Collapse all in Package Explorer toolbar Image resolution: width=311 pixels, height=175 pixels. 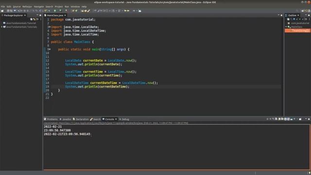coord(31,19)
